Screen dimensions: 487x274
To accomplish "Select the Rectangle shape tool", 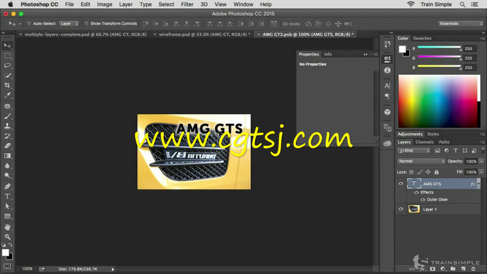I will point(7,216).
